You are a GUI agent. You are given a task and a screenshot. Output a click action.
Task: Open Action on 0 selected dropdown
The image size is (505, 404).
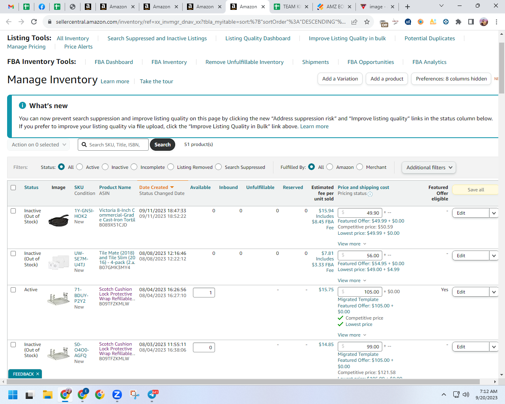[39, 145]
